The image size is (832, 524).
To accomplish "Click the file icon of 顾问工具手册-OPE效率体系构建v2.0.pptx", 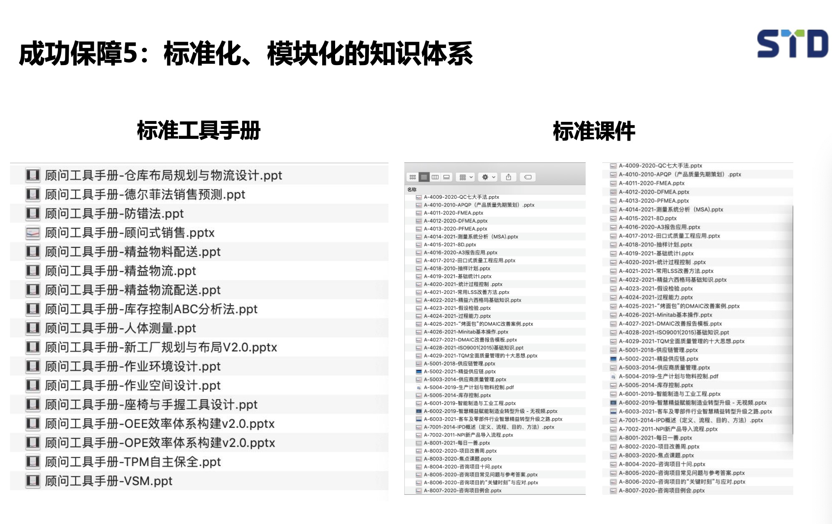I will point(33,443).
